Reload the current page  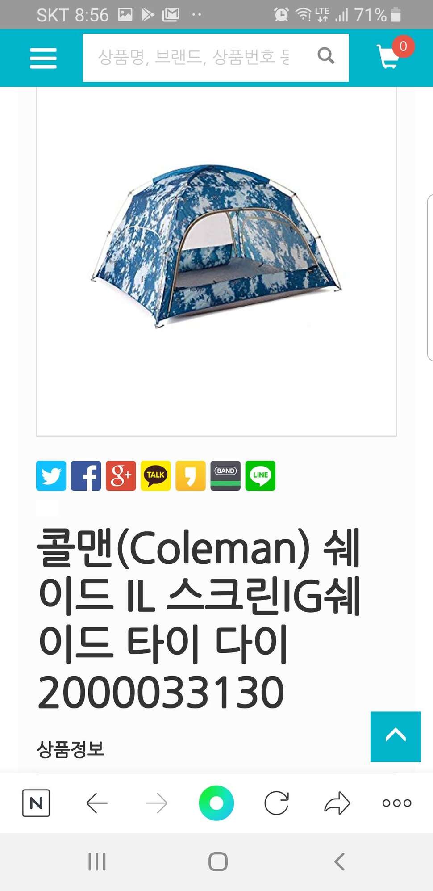277,803
